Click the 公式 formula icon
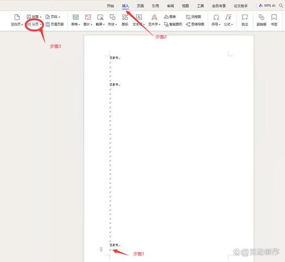Image resolution: width=285 pixels, height=262 pixels. (228, 17)
